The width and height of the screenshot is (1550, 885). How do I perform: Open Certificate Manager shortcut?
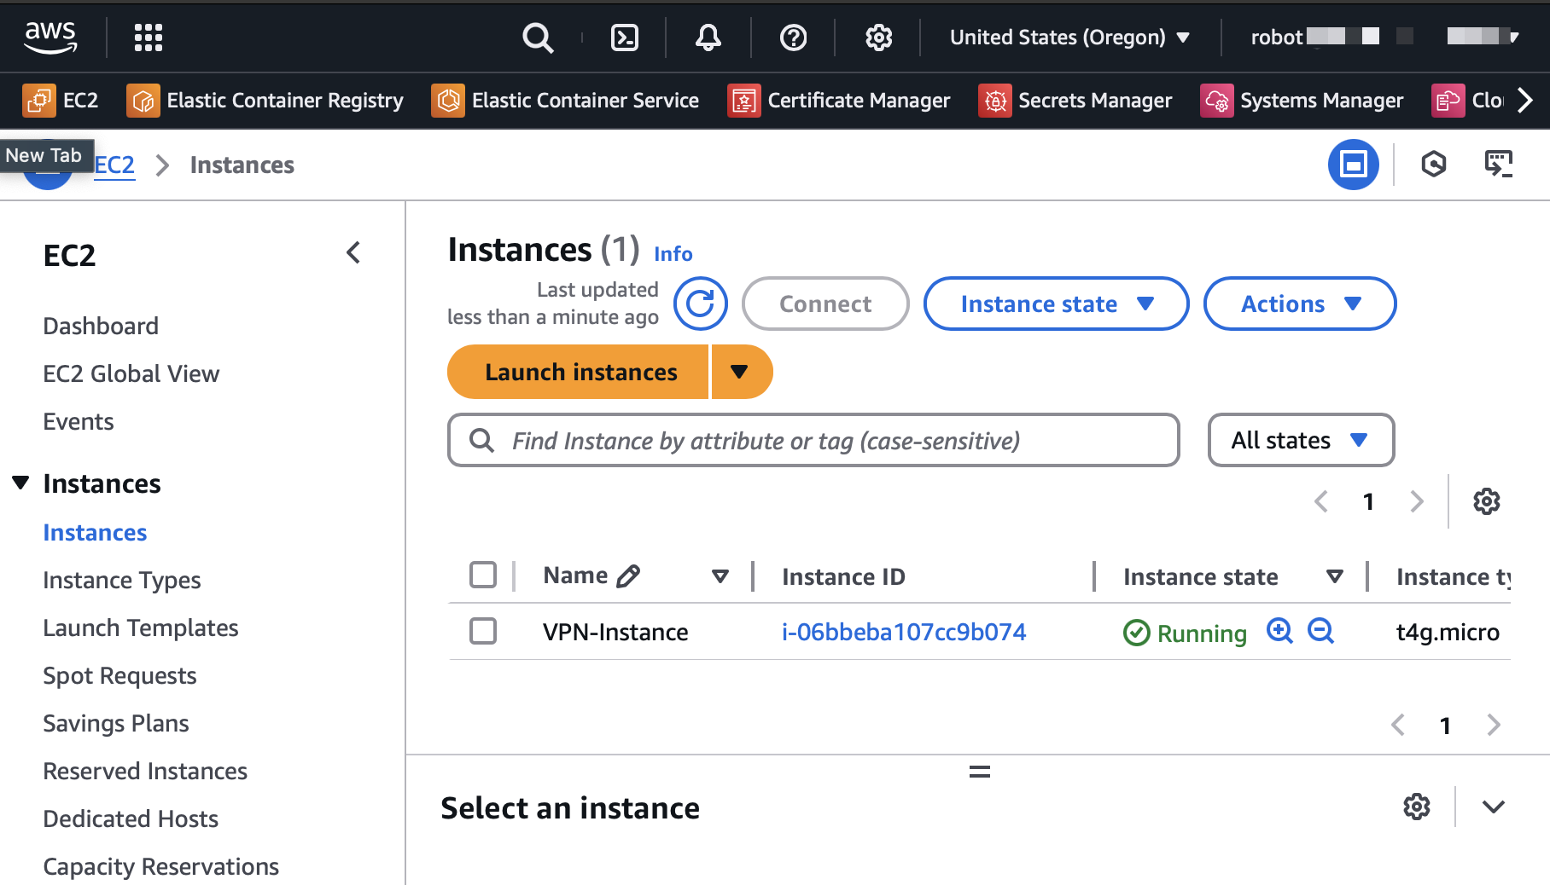839,101
